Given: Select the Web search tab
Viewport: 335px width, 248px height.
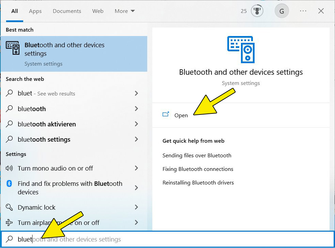Looking at the screenshot, I should pyautogui.click(x=98, y=11).
